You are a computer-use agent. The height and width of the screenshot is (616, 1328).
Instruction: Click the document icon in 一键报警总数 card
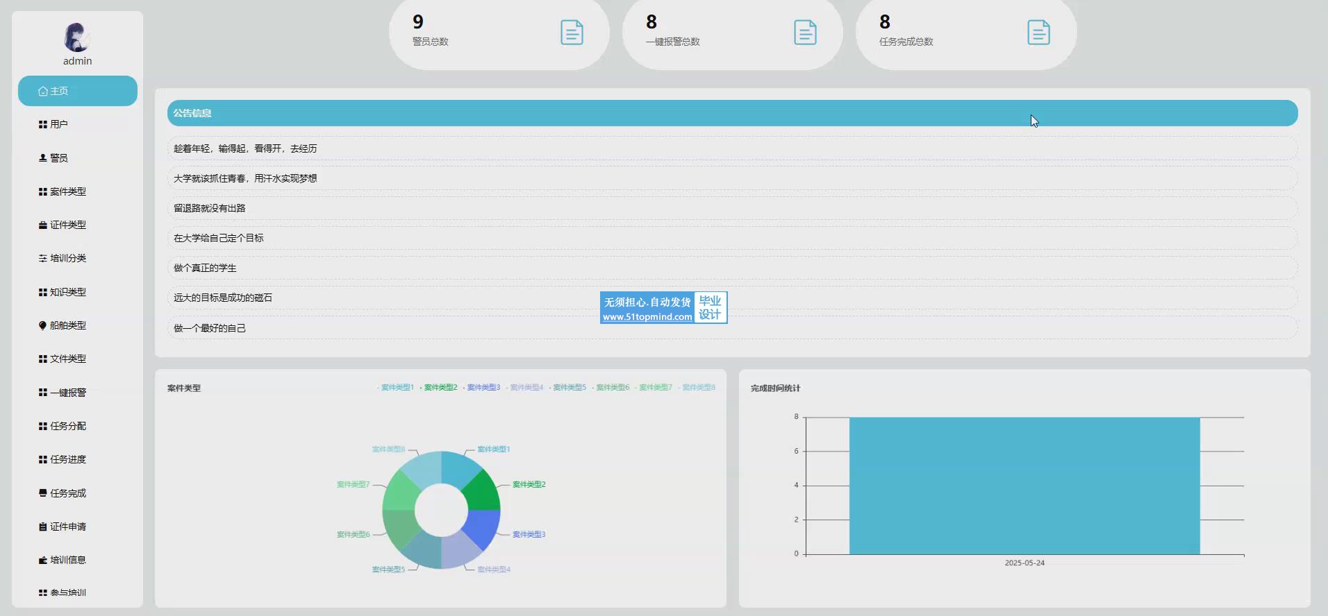tap(805, 33)
